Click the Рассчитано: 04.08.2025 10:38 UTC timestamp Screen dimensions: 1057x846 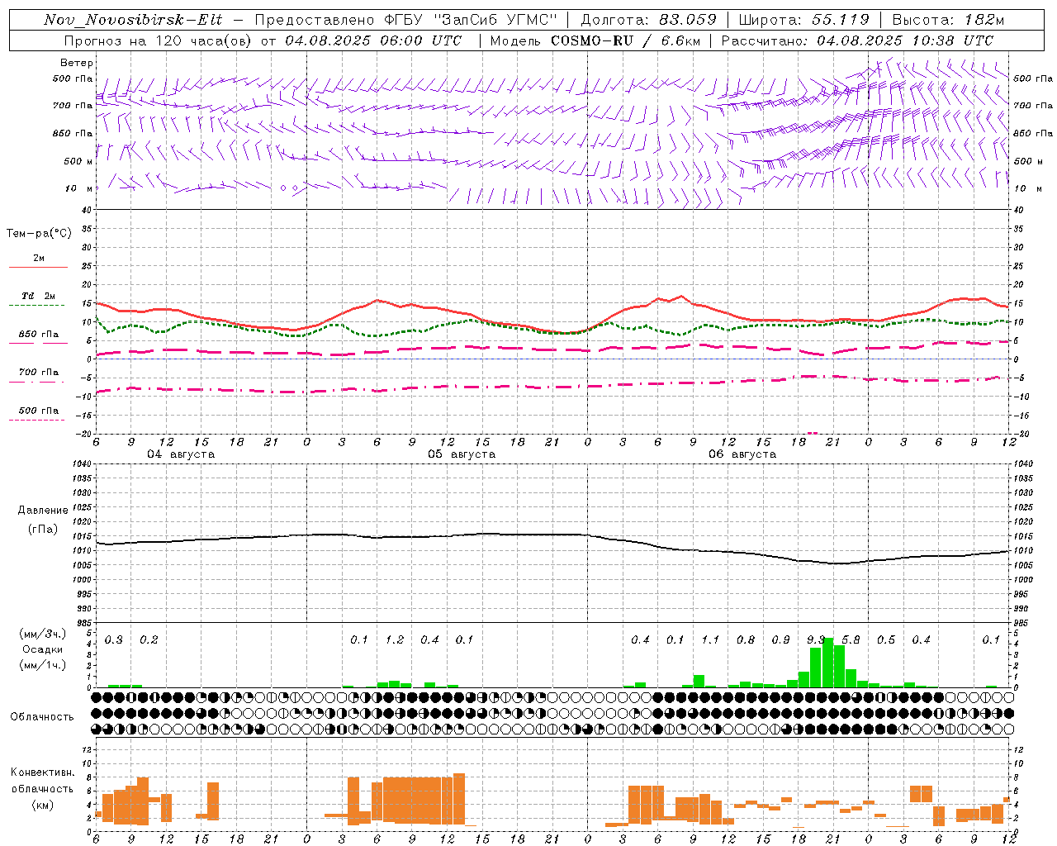pos(857,40)
